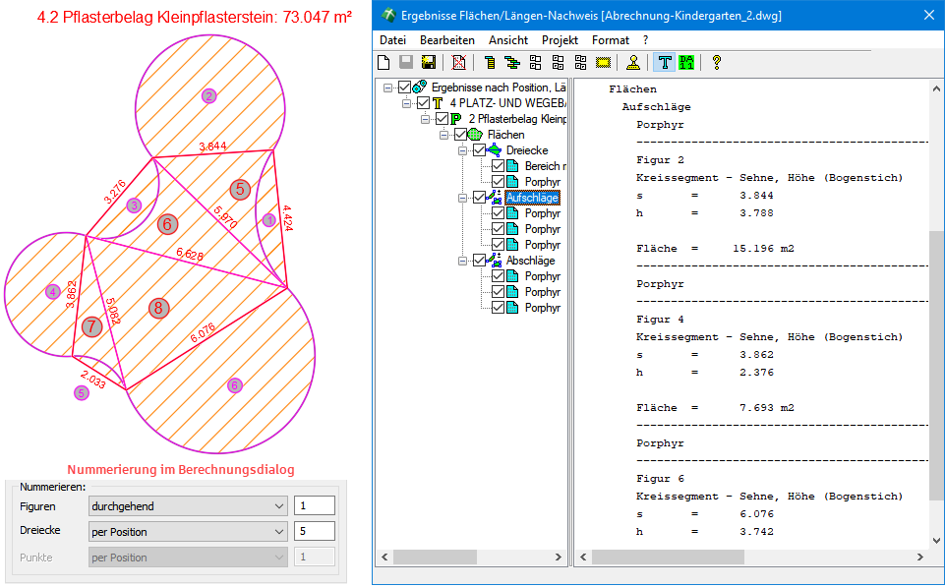This screenshot has height=587, width=945.
Task: Open help with the yellow question mark icon
Action: [x=717, y=63]
